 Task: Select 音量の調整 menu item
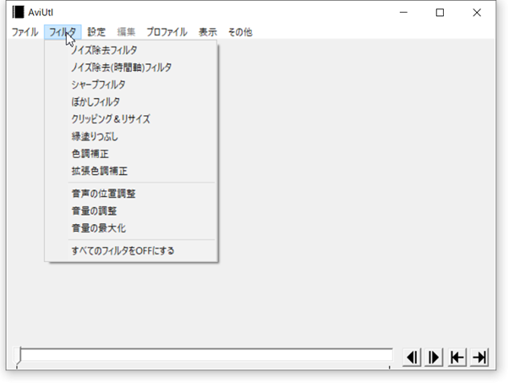[131, 211]
